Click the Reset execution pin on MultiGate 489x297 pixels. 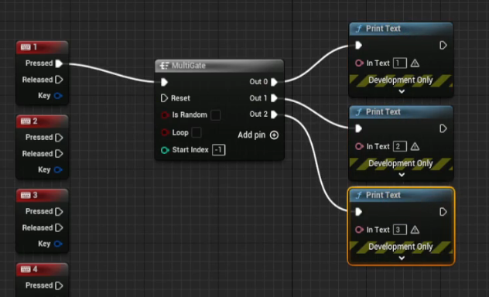pos(164,98)
